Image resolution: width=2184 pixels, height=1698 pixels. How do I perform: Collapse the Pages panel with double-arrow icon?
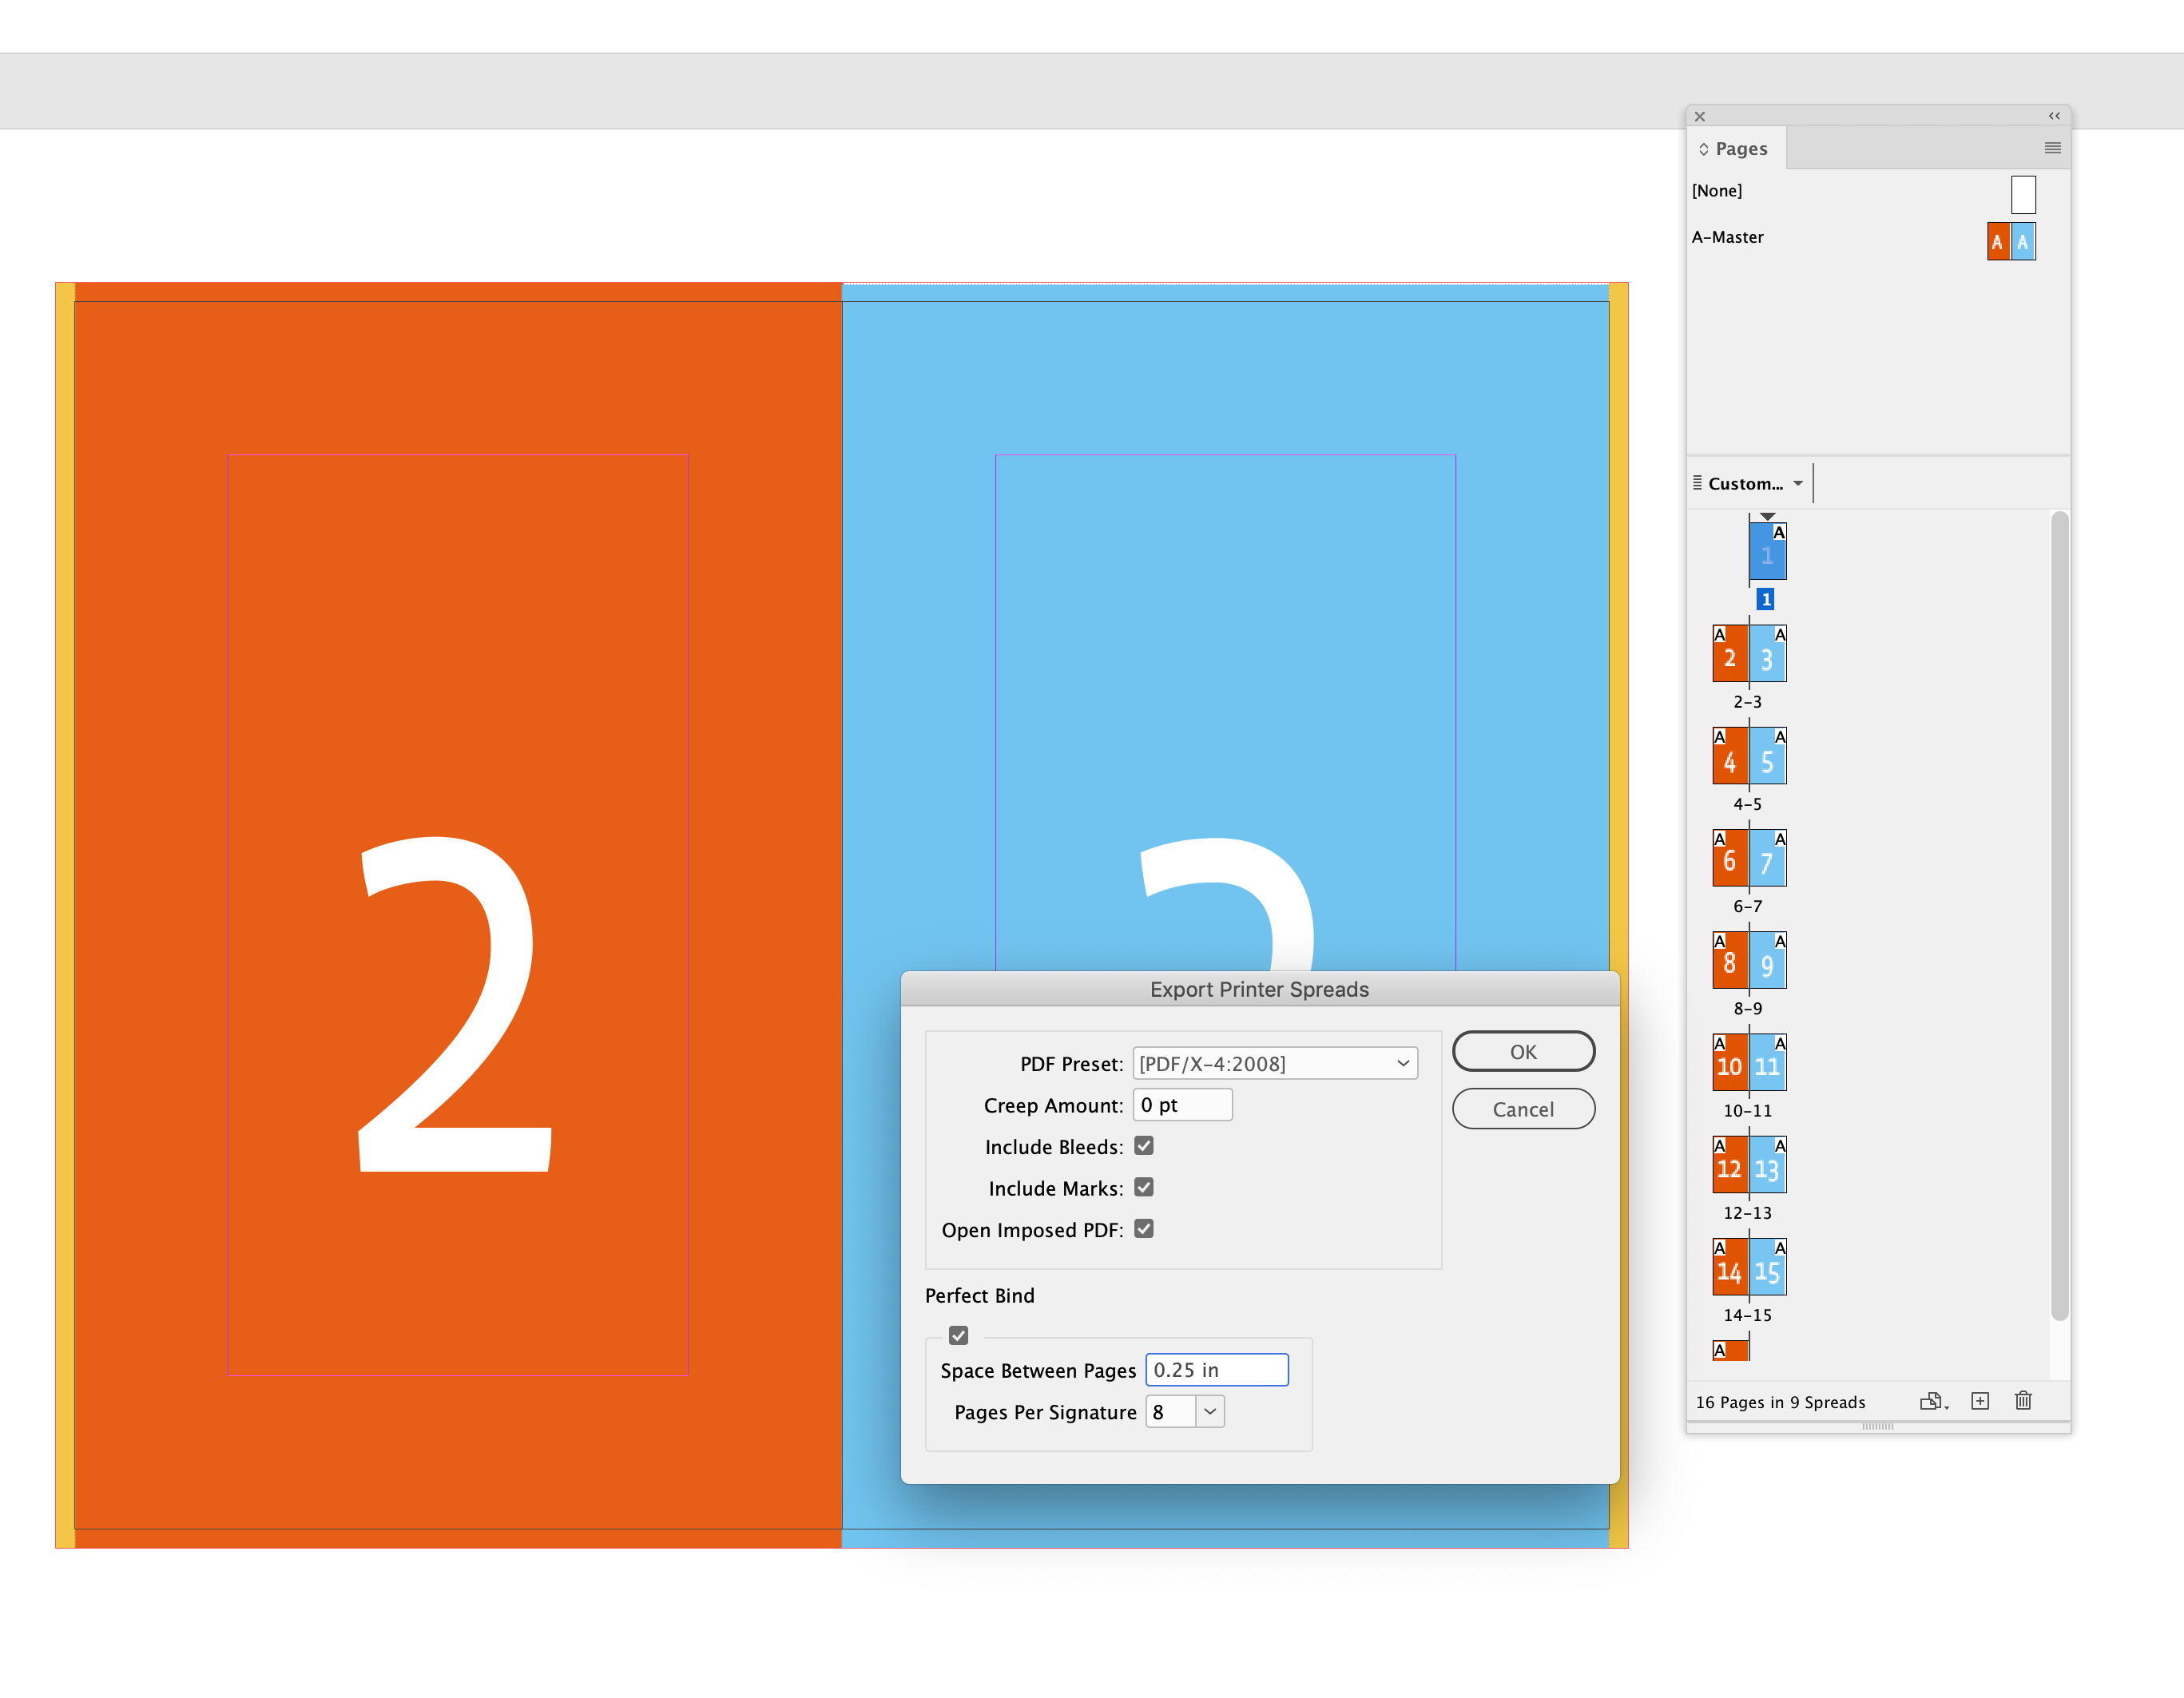pos(2054,116)
